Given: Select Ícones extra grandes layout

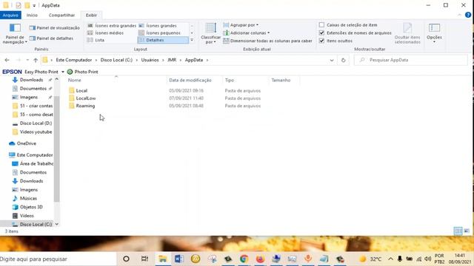Looking at the screenshot, I should (112, 26).
